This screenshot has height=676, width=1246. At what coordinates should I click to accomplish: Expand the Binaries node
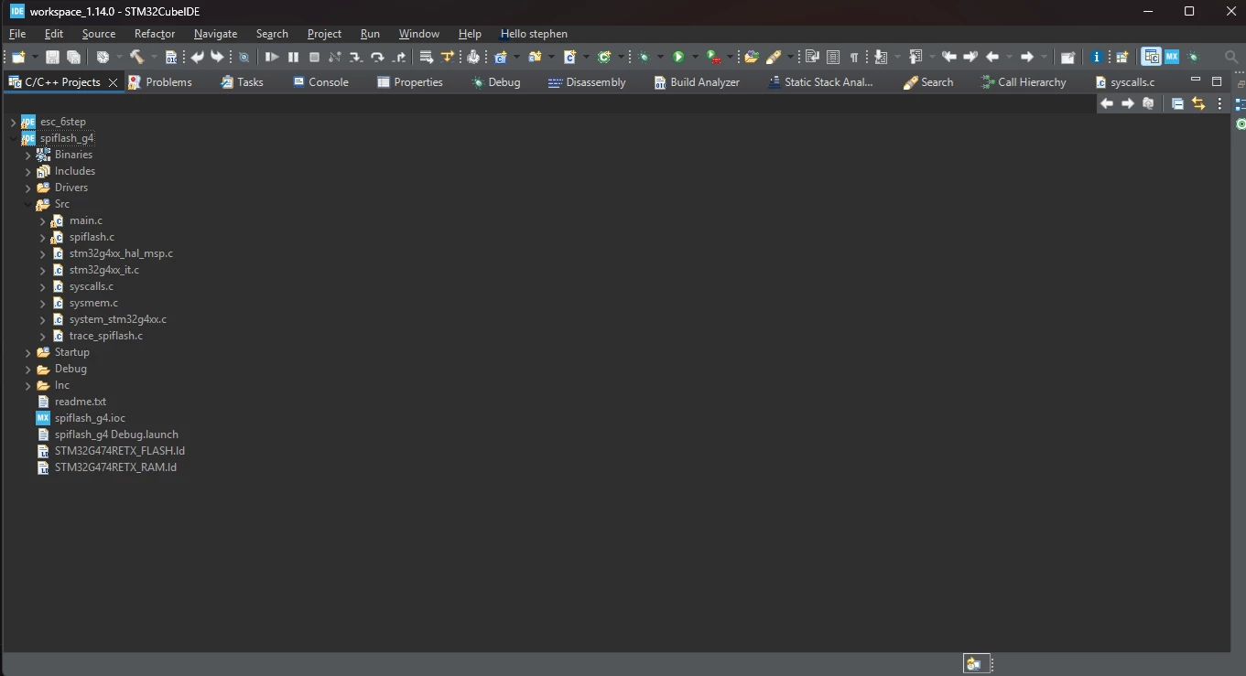[x=28, y=156]
